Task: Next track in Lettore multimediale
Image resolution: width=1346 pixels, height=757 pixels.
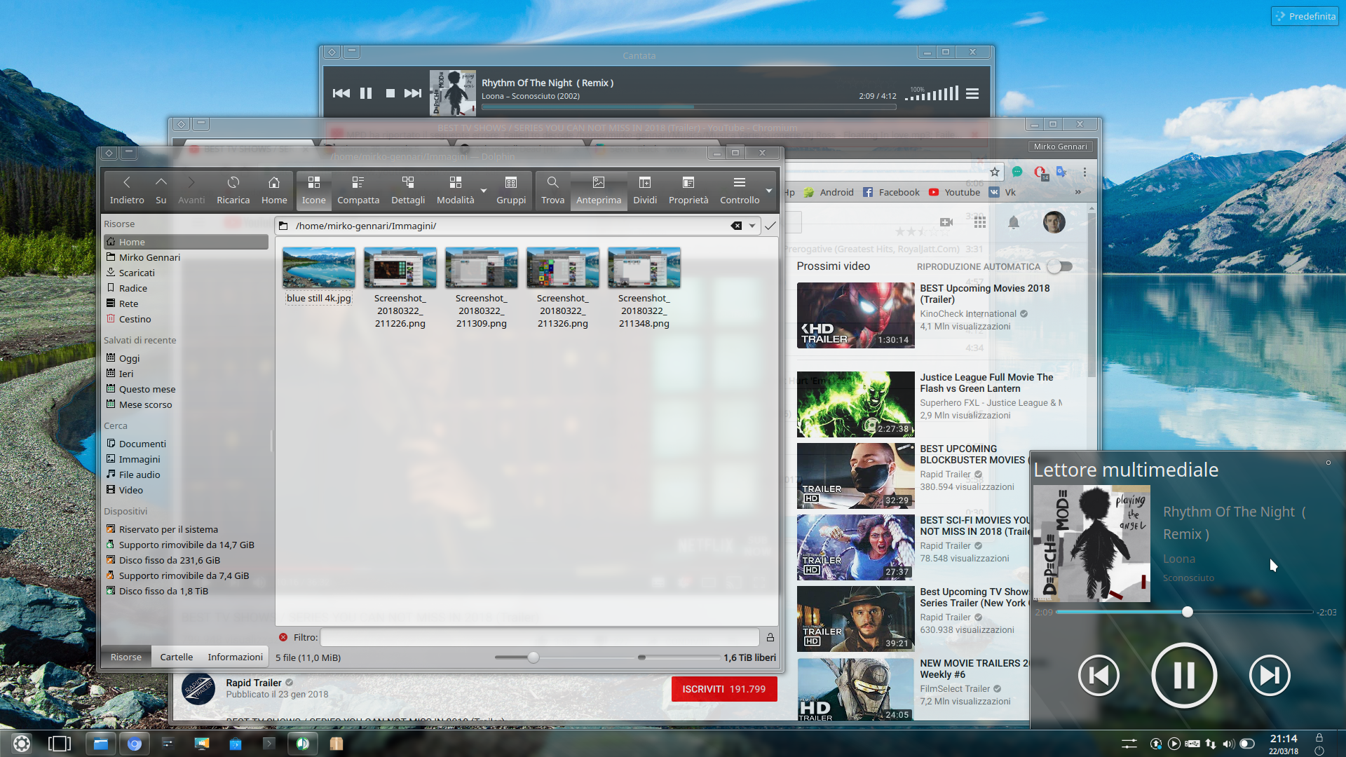Action: click(x=1270, y=676)
